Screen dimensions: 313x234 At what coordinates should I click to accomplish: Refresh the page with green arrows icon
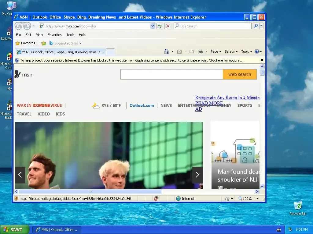click(160, 26)
